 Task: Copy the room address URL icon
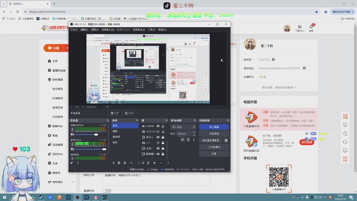click(x=304, y=68)
